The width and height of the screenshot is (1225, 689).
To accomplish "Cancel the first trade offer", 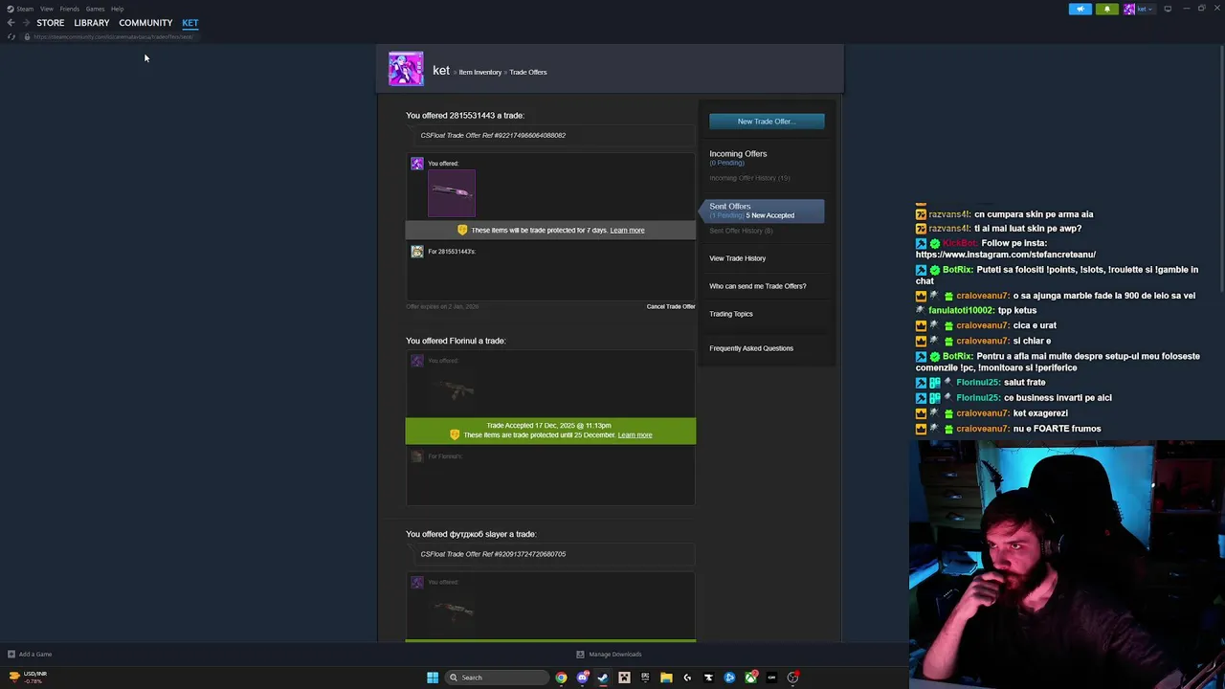I will [x=671, y=306].
